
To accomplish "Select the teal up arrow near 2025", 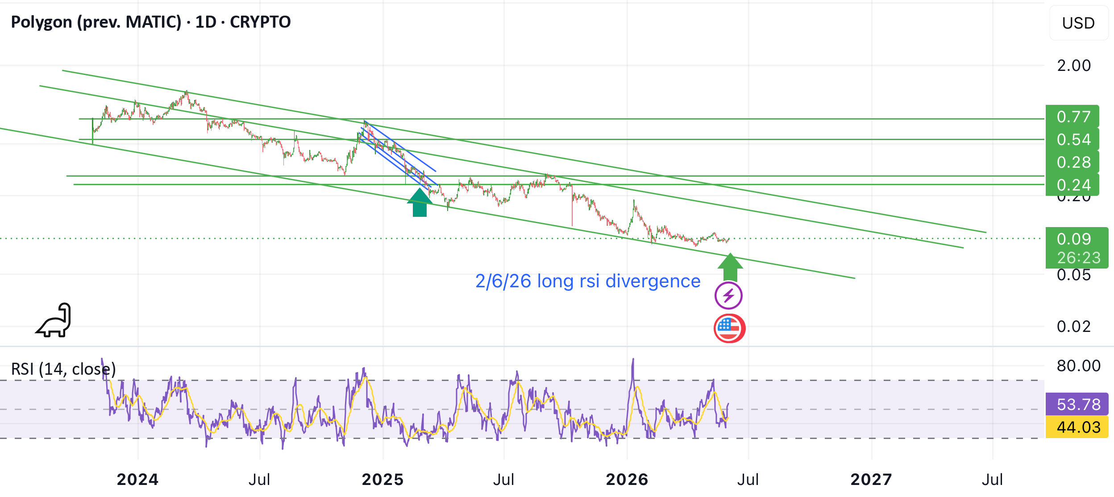I will (420, 202).
